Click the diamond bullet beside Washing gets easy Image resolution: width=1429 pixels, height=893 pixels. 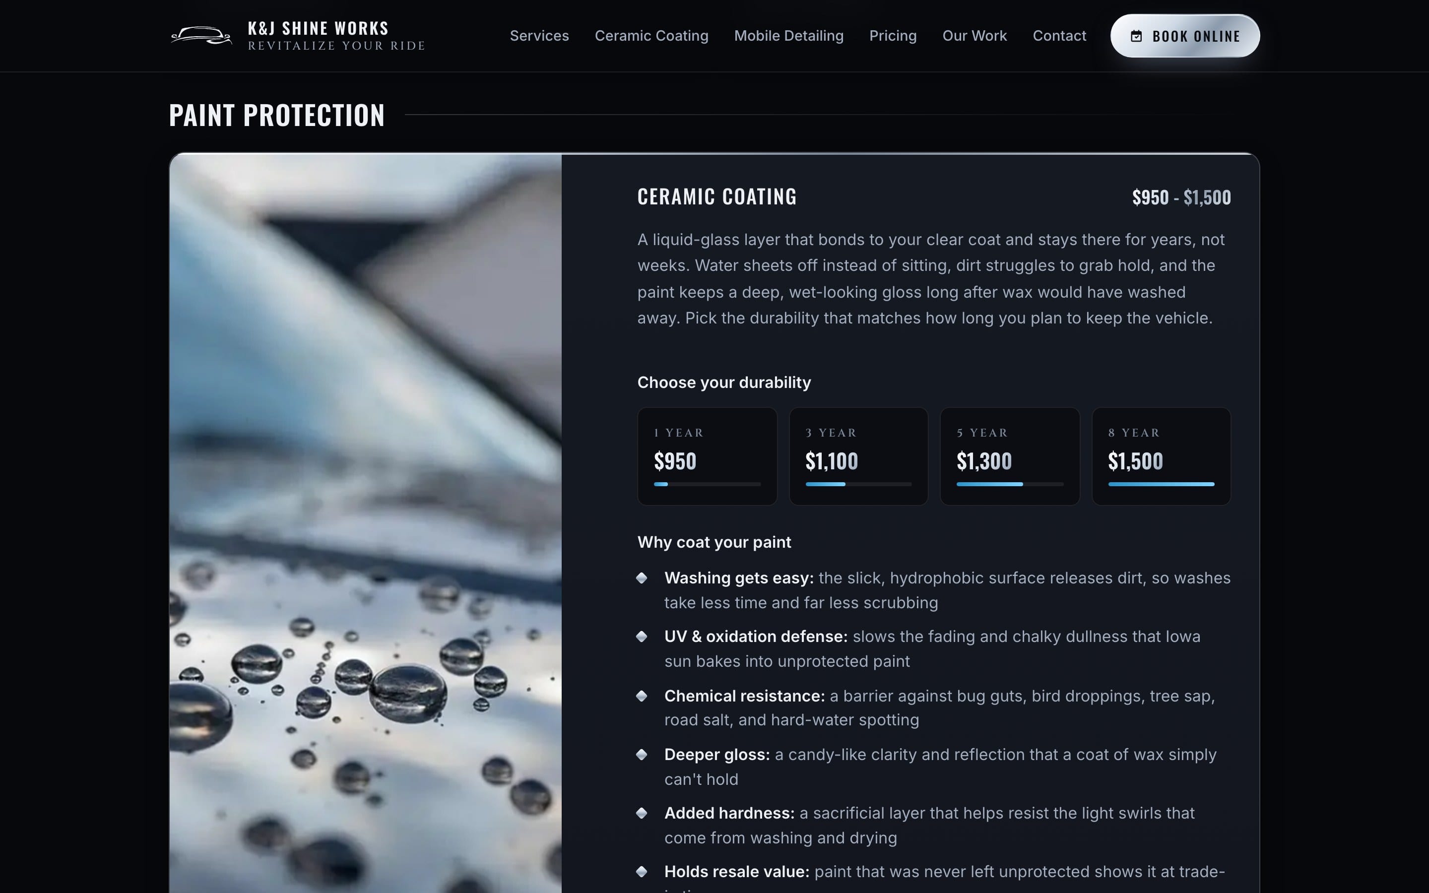tap(641, 577)
